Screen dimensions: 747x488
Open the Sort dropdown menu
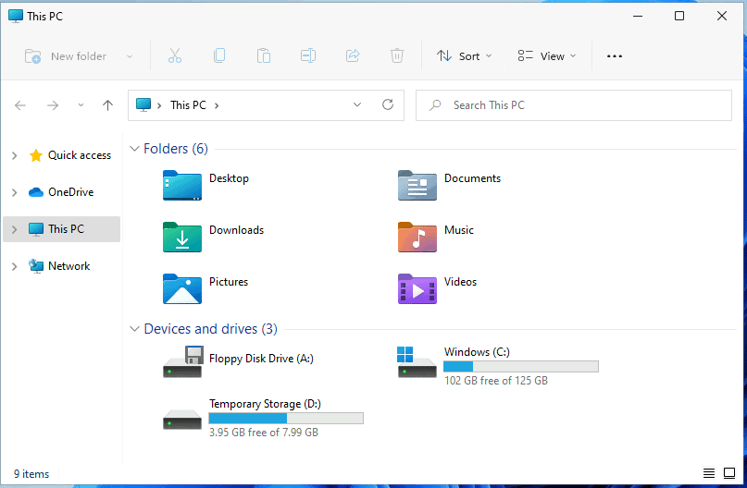[465, 56]
